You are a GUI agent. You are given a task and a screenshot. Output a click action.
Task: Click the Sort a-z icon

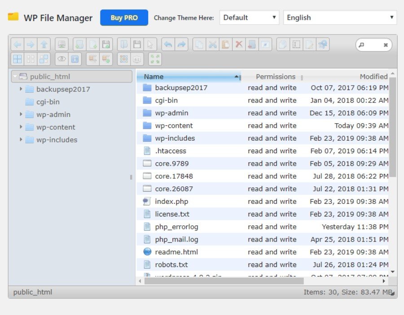pos(137,59)
